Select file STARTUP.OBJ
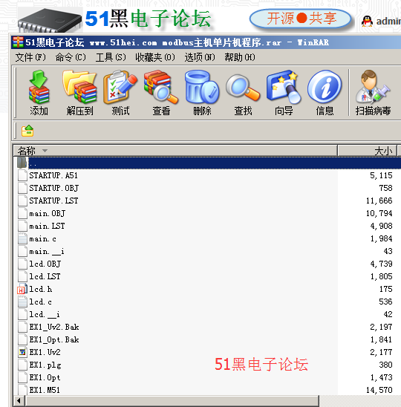Screen dimensions: 401x407 54,188
